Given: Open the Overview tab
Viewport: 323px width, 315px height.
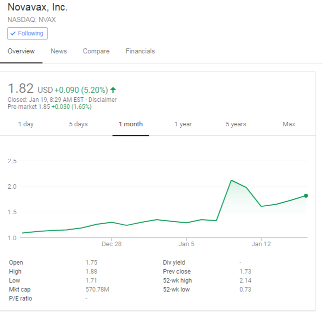Looking at the screenshot, I should pyautogui.click(x=21, y=51).
